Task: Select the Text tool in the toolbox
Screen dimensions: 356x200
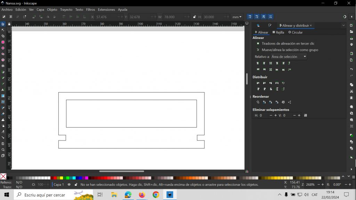Action: pyautogui.click(x=3, y=90)
